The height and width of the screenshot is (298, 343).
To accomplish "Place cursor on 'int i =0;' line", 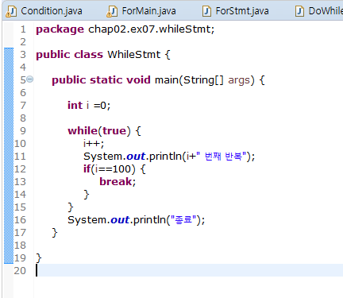I will pyautogui.click(x=89, y=106).
